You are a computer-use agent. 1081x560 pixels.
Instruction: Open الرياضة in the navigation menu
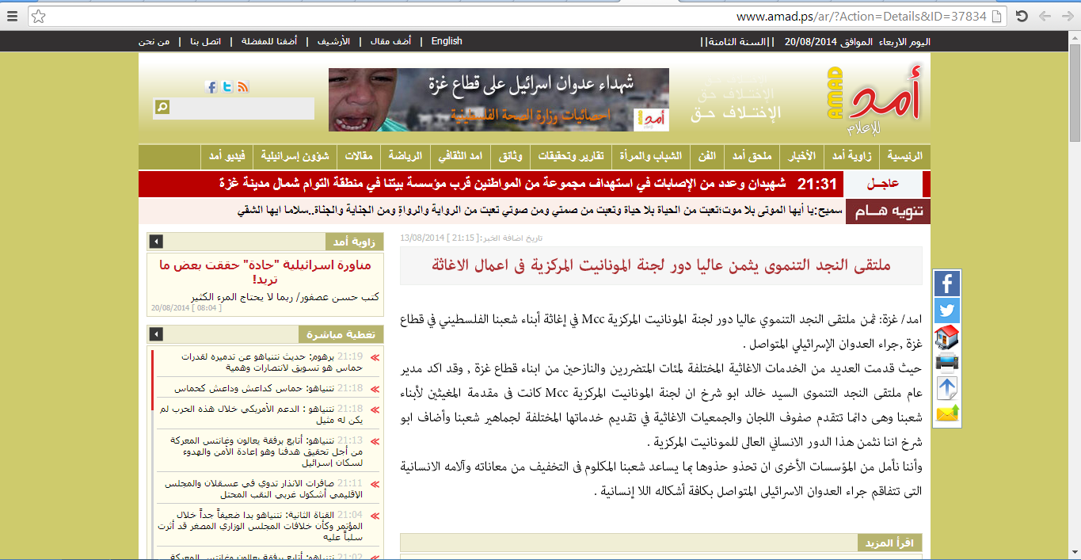click(x=405, y=156)
